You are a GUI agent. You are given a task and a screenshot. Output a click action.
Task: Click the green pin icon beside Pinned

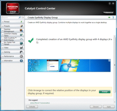tap(21, 22)
